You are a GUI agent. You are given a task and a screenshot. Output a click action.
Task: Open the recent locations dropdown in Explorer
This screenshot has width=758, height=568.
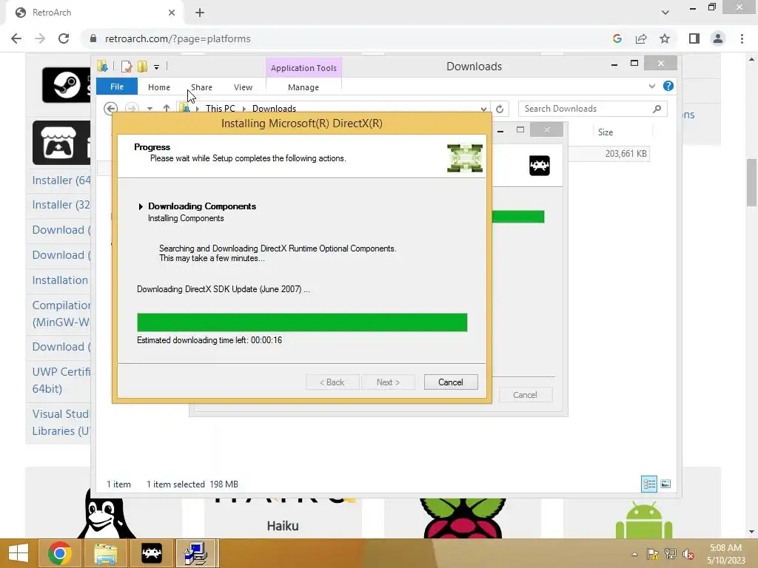(150, 109)
